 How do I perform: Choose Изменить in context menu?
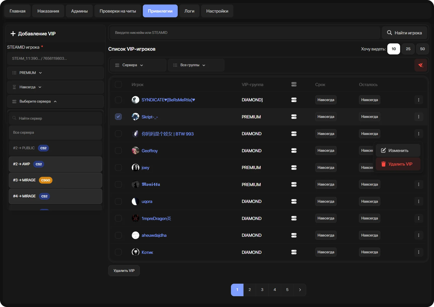click(x=398, y=150)
